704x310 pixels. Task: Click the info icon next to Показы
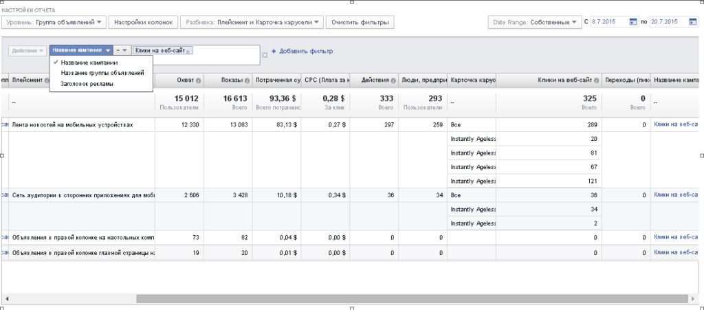(x=247, y=80)
